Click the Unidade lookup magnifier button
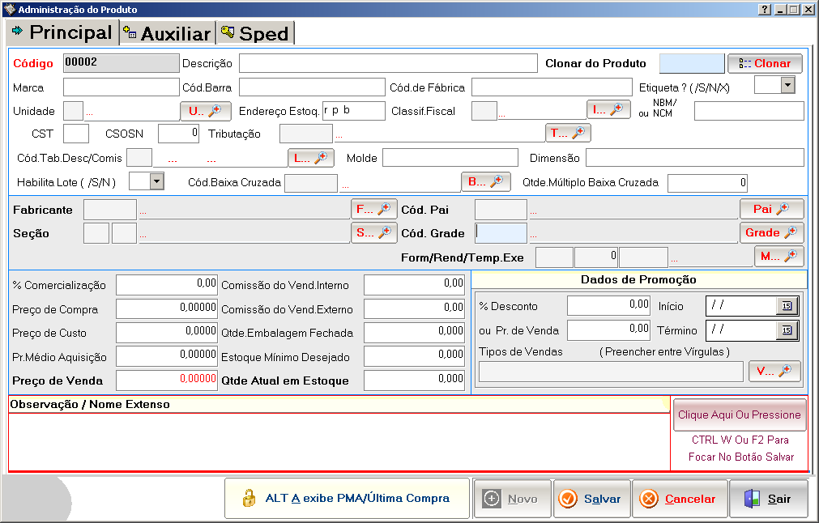Viewport: 819px width, 523px height. click(205, 111)
